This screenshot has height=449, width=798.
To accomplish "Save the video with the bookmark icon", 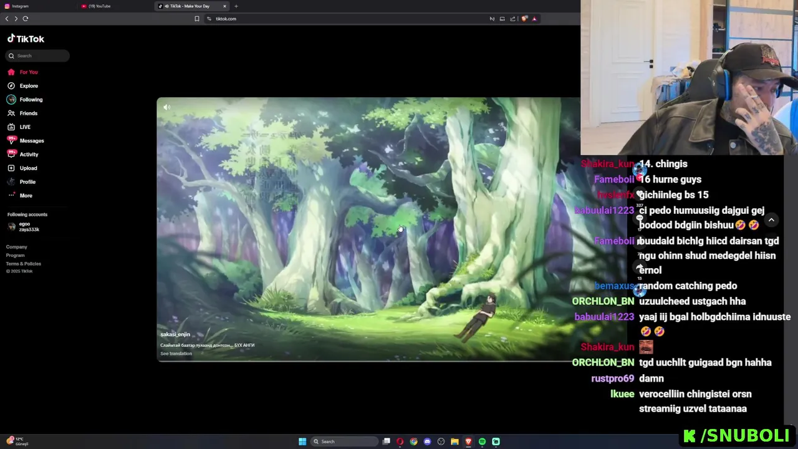I will tap(640, 243).
